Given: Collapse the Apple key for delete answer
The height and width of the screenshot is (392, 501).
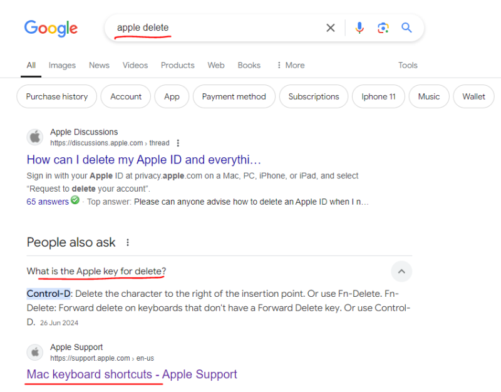Looking at the screenshot, I should coord(401,271).
